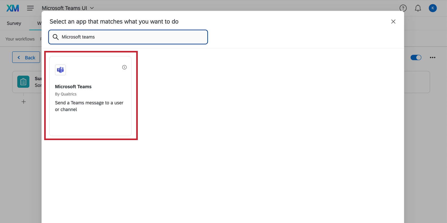447x223 pixels.
Task: Click the Microsoft Teams logo icon
Action: click(60, 70)
